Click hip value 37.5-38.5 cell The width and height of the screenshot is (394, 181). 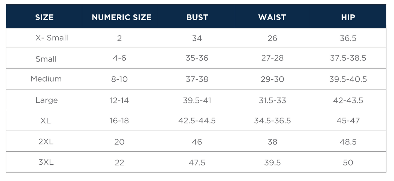pos(348,58)
